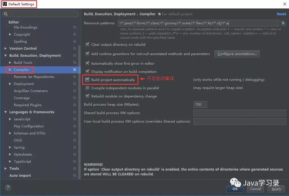Select Arquillian Containers settings

click(31, 91)
